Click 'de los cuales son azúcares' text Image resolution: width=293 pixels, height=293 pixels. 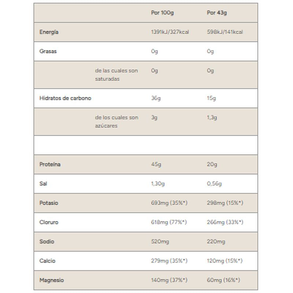(x=116, y=121)
